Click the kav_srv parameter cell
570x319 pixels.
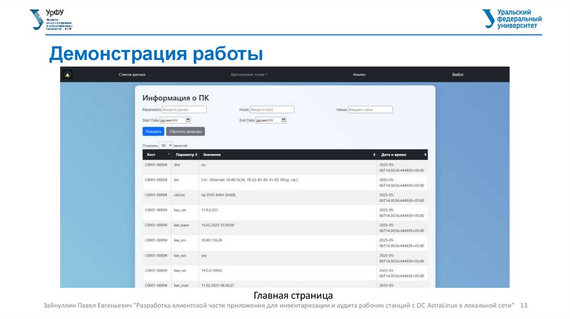pyautogui.click(x=185, y=243)
